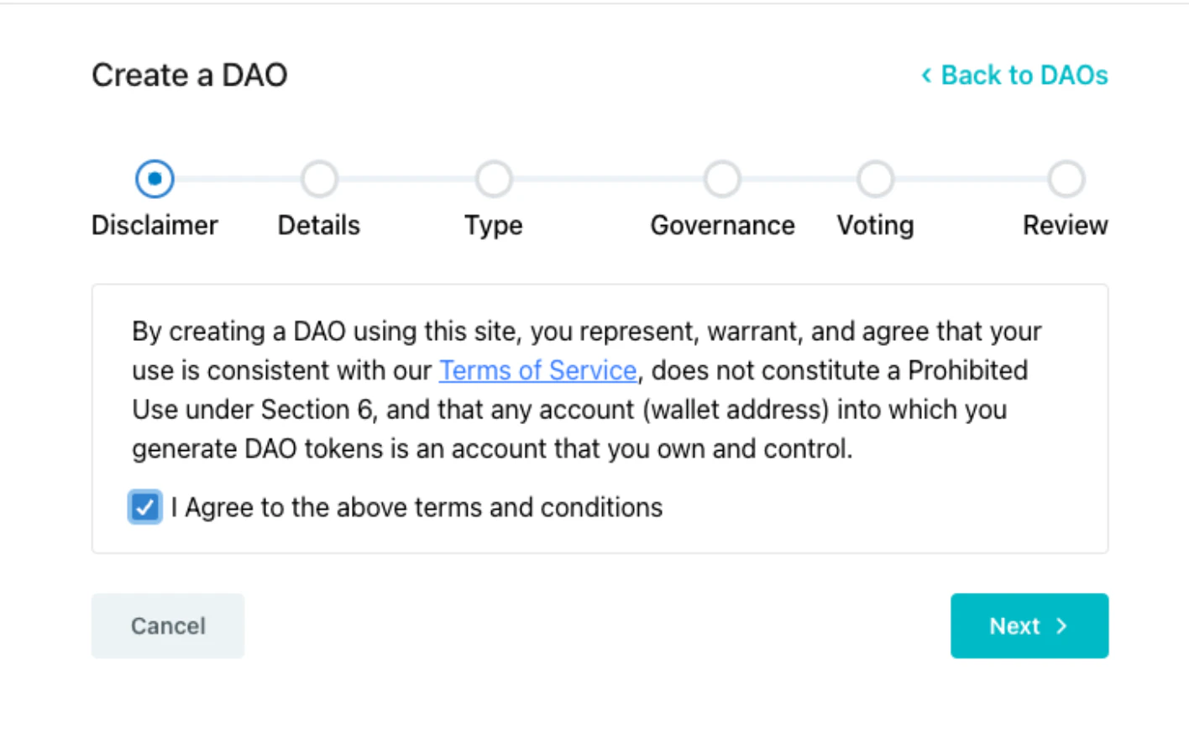Open the Type step label
The image size is (1189, 739).
click(494, 225)
